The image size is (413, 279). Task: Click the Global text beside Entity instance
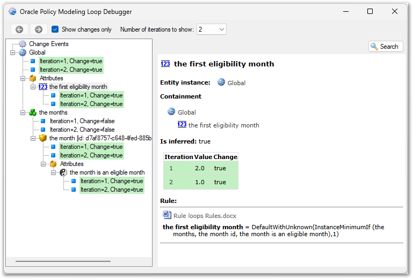click(236, 83)
